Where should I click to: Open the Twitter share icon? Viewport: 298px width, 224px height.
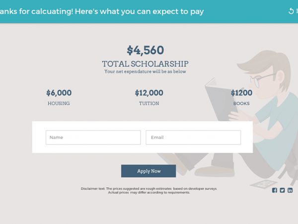coord(282,190)
